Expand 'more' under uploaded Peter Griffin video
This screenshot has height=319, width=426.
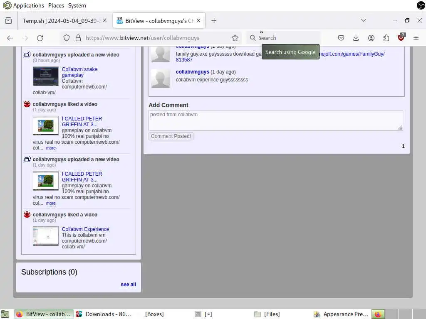(x=51, y=204)
